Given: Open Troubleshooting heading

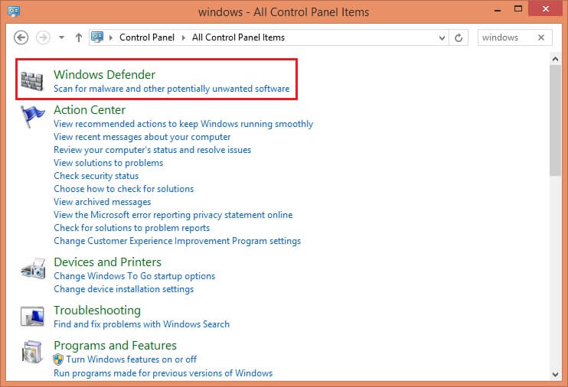Looking at the screenshot, I should tap(97, 311).
